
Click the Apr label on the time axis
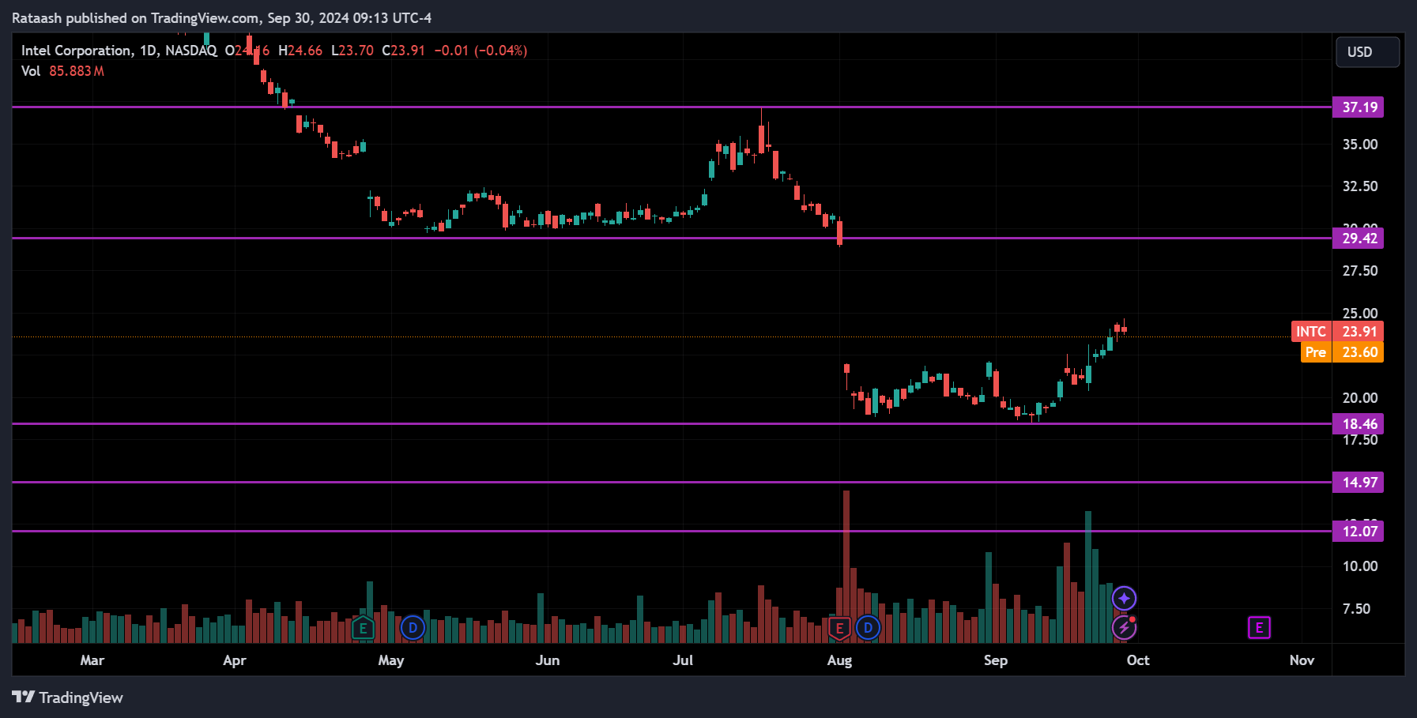(x=235, y=660)
